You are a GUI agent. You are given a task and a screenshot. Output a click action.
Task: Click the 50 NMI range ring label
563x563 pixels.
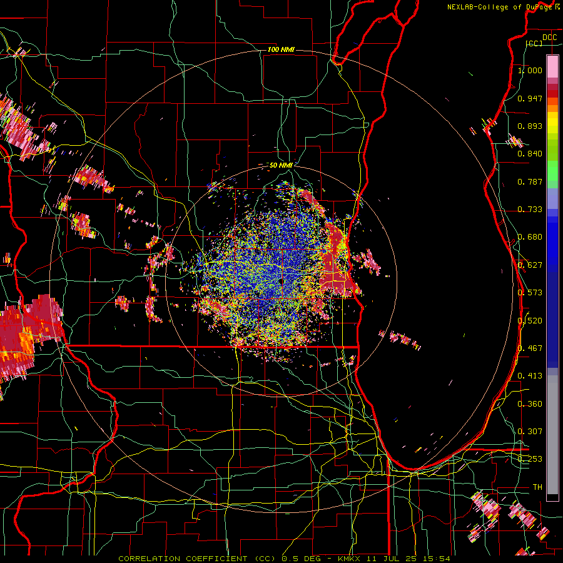coord(281,165)
